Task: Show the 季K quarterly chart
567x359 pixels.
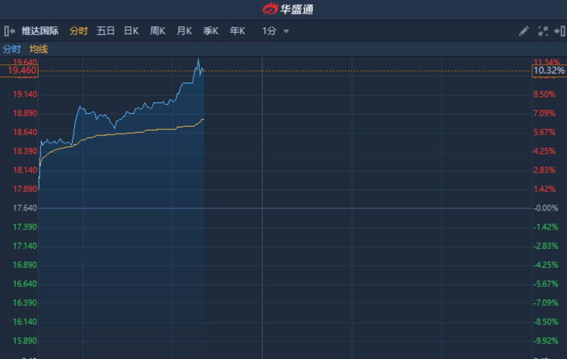Action: [x=211, y=31]
